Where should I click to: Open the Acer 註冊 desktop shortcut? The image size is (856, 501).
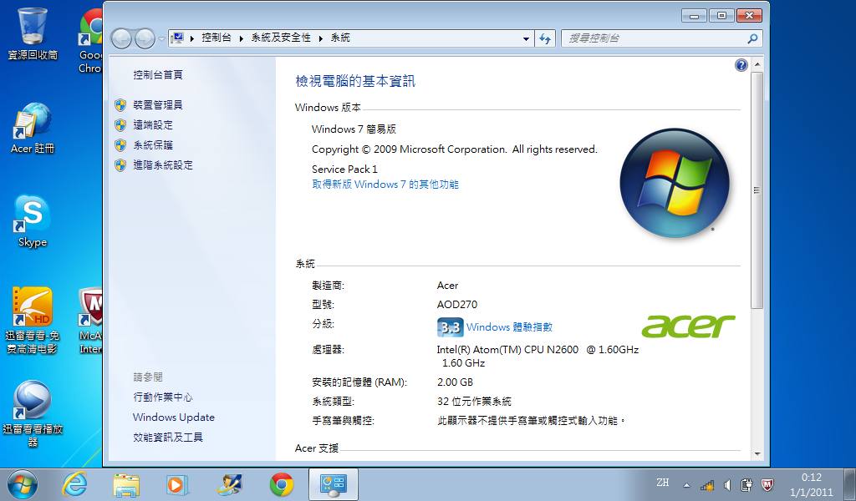tap(33, 128)
